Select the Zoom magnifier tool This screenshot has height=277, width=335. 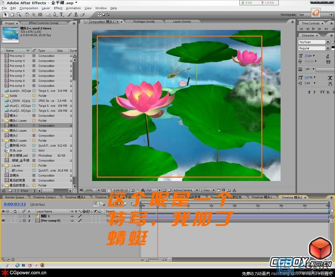pos(19,14)
